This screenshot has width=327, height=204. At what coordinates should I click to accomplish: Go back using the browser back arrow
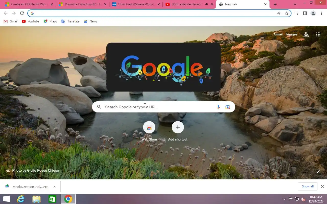pyautogui.click(x=6, y=13)
